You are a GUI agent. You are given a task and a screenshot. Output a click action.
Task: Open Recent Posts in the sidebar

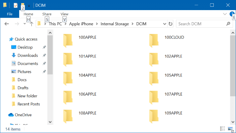click(x=29, y=104)
